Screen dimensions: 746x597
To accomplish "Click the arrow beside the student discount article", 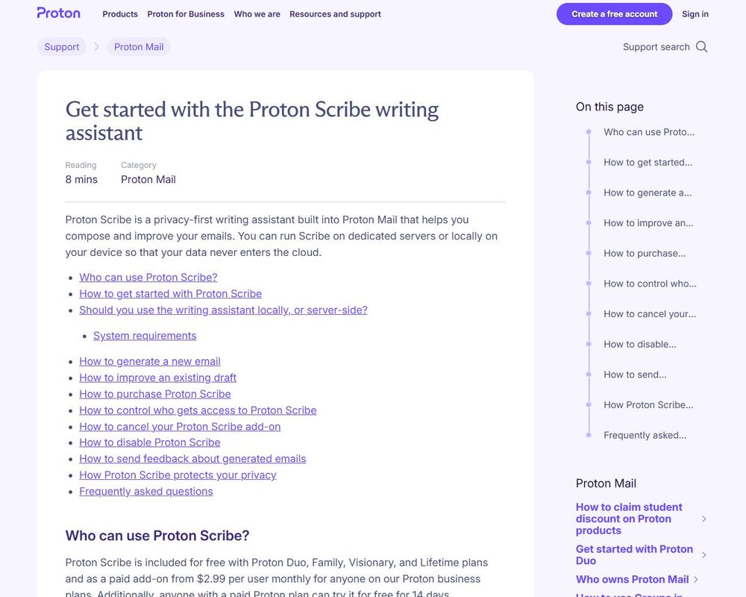I will (703, 518).
